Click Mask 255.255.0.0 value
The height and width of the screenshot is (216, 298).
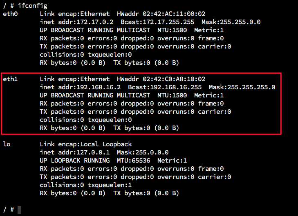click(x=240, y=22)
